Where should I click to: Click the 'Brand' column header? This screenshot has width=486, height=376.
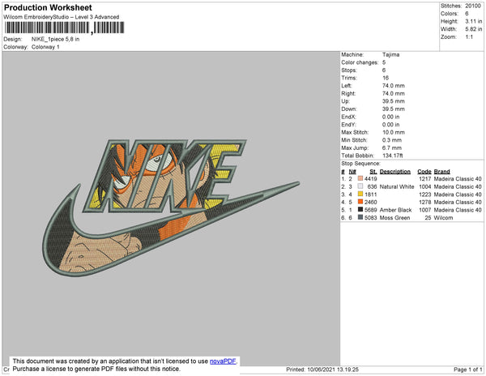tap(442, 172)
